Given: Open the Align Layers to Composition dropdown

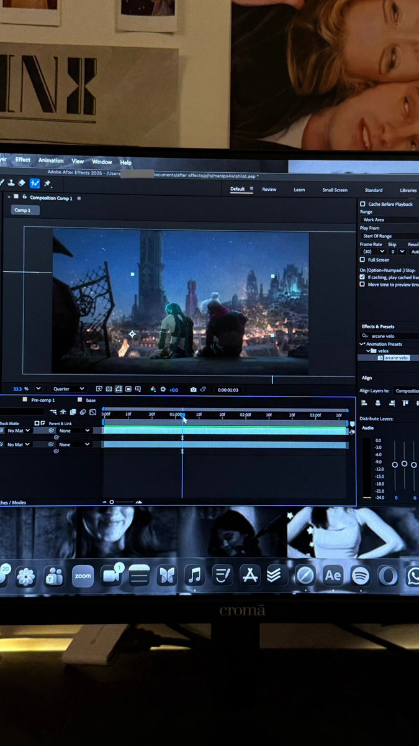Looking at the screenshot, I should 407,391.
